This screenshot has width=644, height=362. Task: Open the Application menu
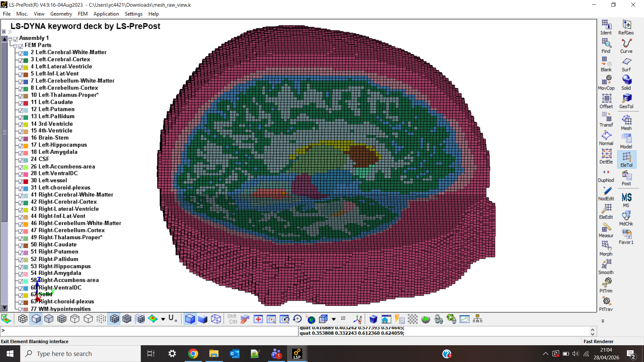tap(106, 14)
